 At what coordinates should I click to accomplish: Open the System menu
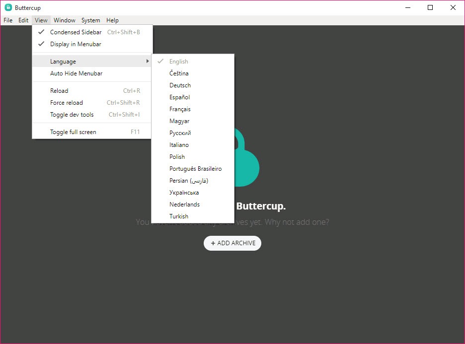pos(91,20)
